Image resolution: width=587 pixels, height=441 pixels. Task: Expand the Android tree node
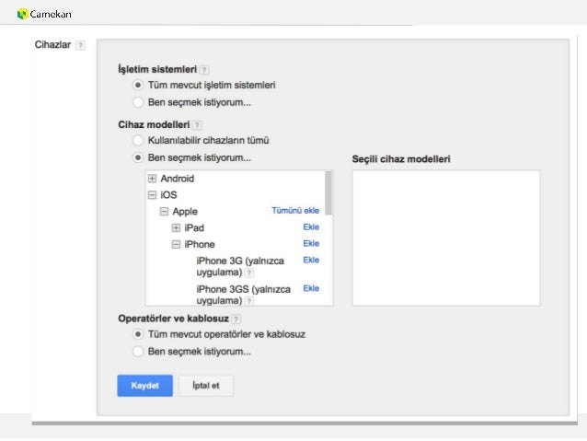(152, 179)
